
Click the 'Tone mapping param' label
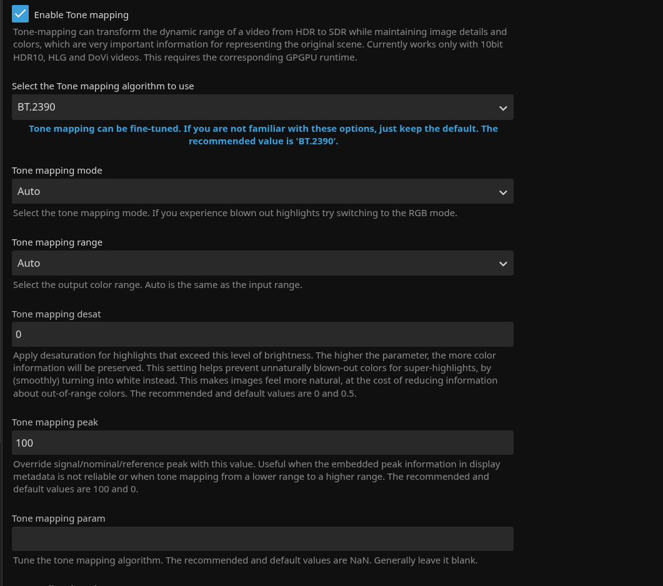pyautogui.click(x=58, y=519)
